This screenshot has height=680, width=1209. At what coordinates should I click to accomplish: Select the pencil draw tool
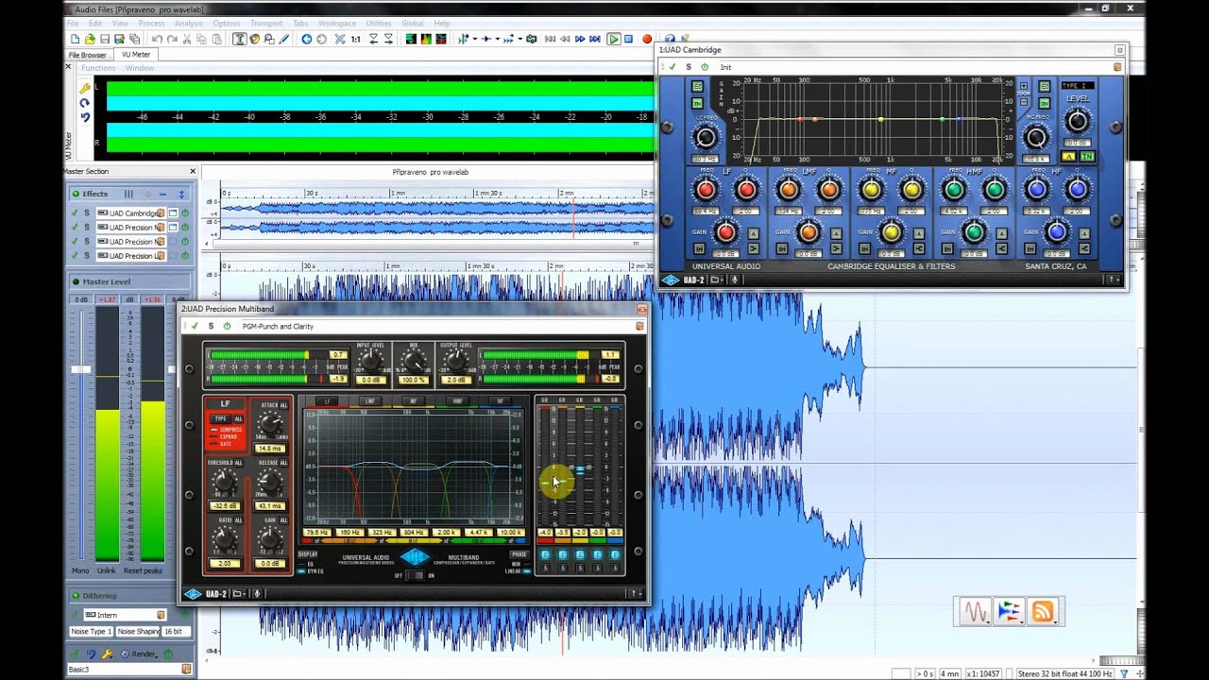coord(284,39)
